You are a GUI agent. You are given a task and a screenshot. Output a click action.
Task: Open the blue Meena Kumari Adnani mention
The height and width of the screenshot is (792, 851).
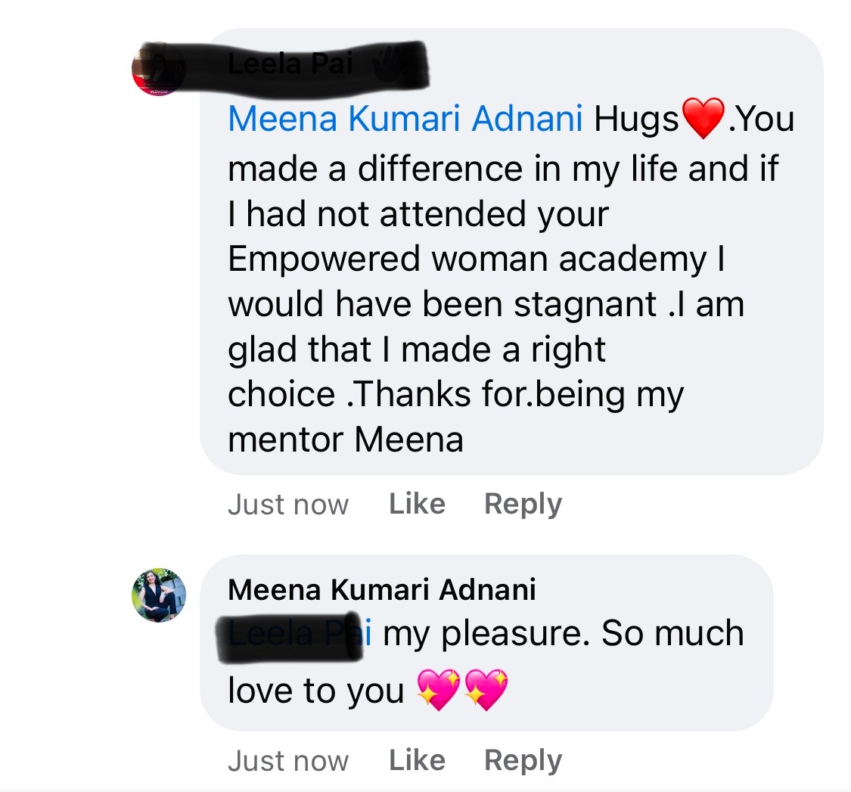click(405, 120)
